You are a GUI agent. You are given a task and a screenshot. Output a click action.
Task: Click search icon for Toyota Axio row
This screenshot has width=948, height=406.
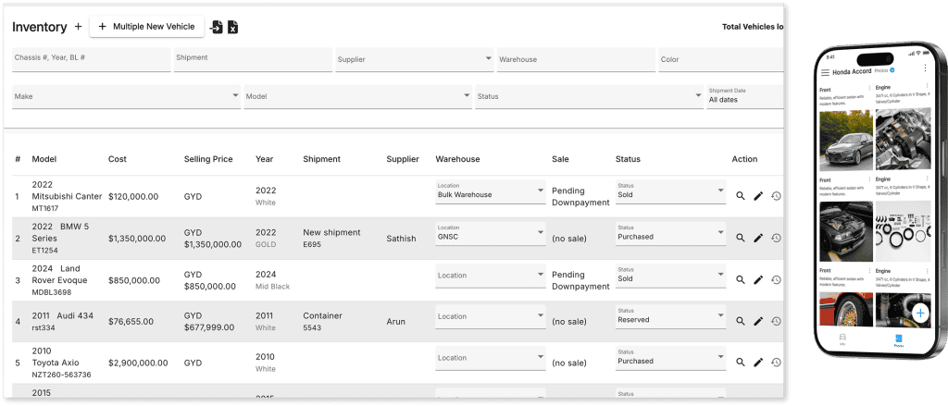[x=740, y=363]
